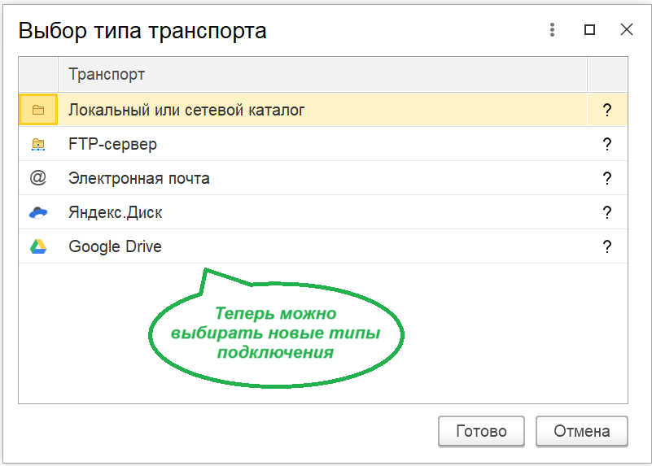
Task: Open help question mark for Локальный или сетевой каталог
Action: click(606, 110)
